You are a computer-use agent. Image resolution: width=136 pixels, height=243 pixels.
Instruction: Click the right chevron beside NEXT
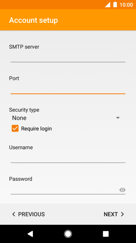[x=122, y=214]
